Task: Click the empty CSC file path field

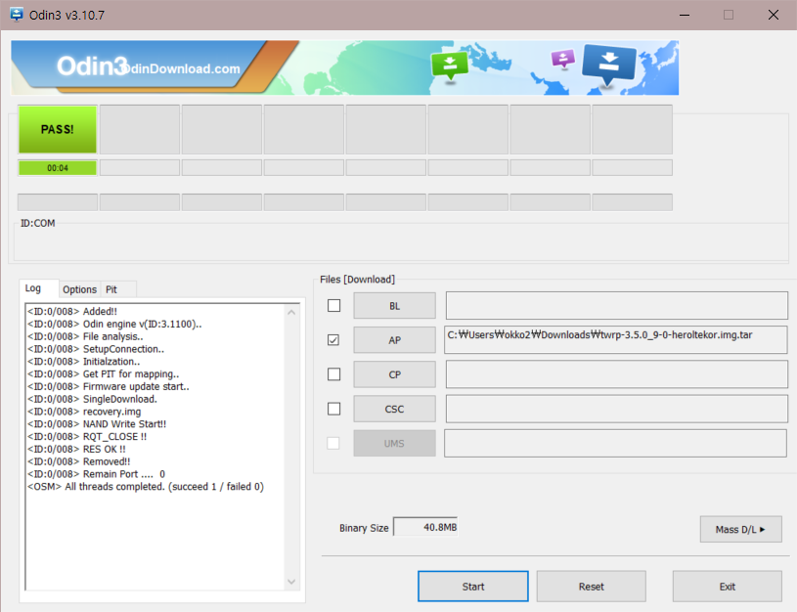Action: [x=616, y=409]
